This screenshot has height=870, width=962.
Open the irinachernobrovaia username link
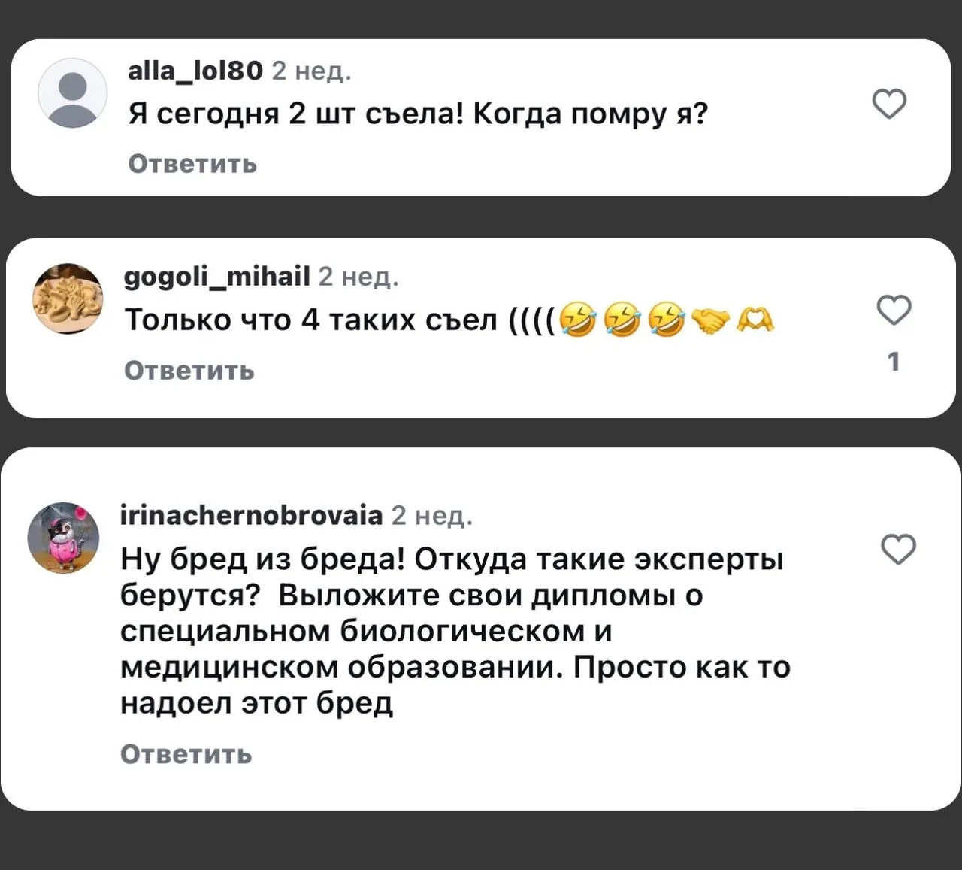coord(252,515)
